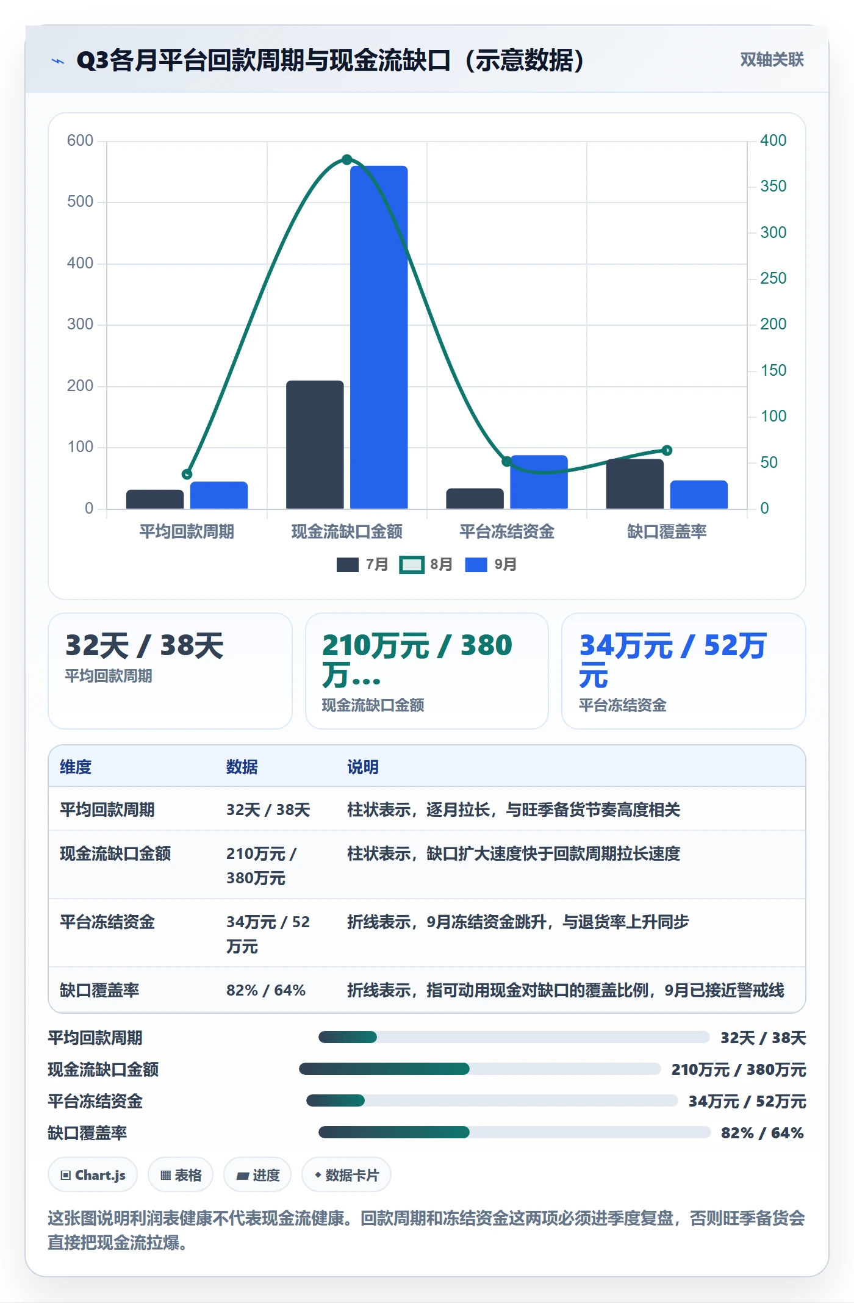The width and height of the screenshot is (854, 1303).
Task: Click the 9月 legend label
Action: (x=506, y=565)
